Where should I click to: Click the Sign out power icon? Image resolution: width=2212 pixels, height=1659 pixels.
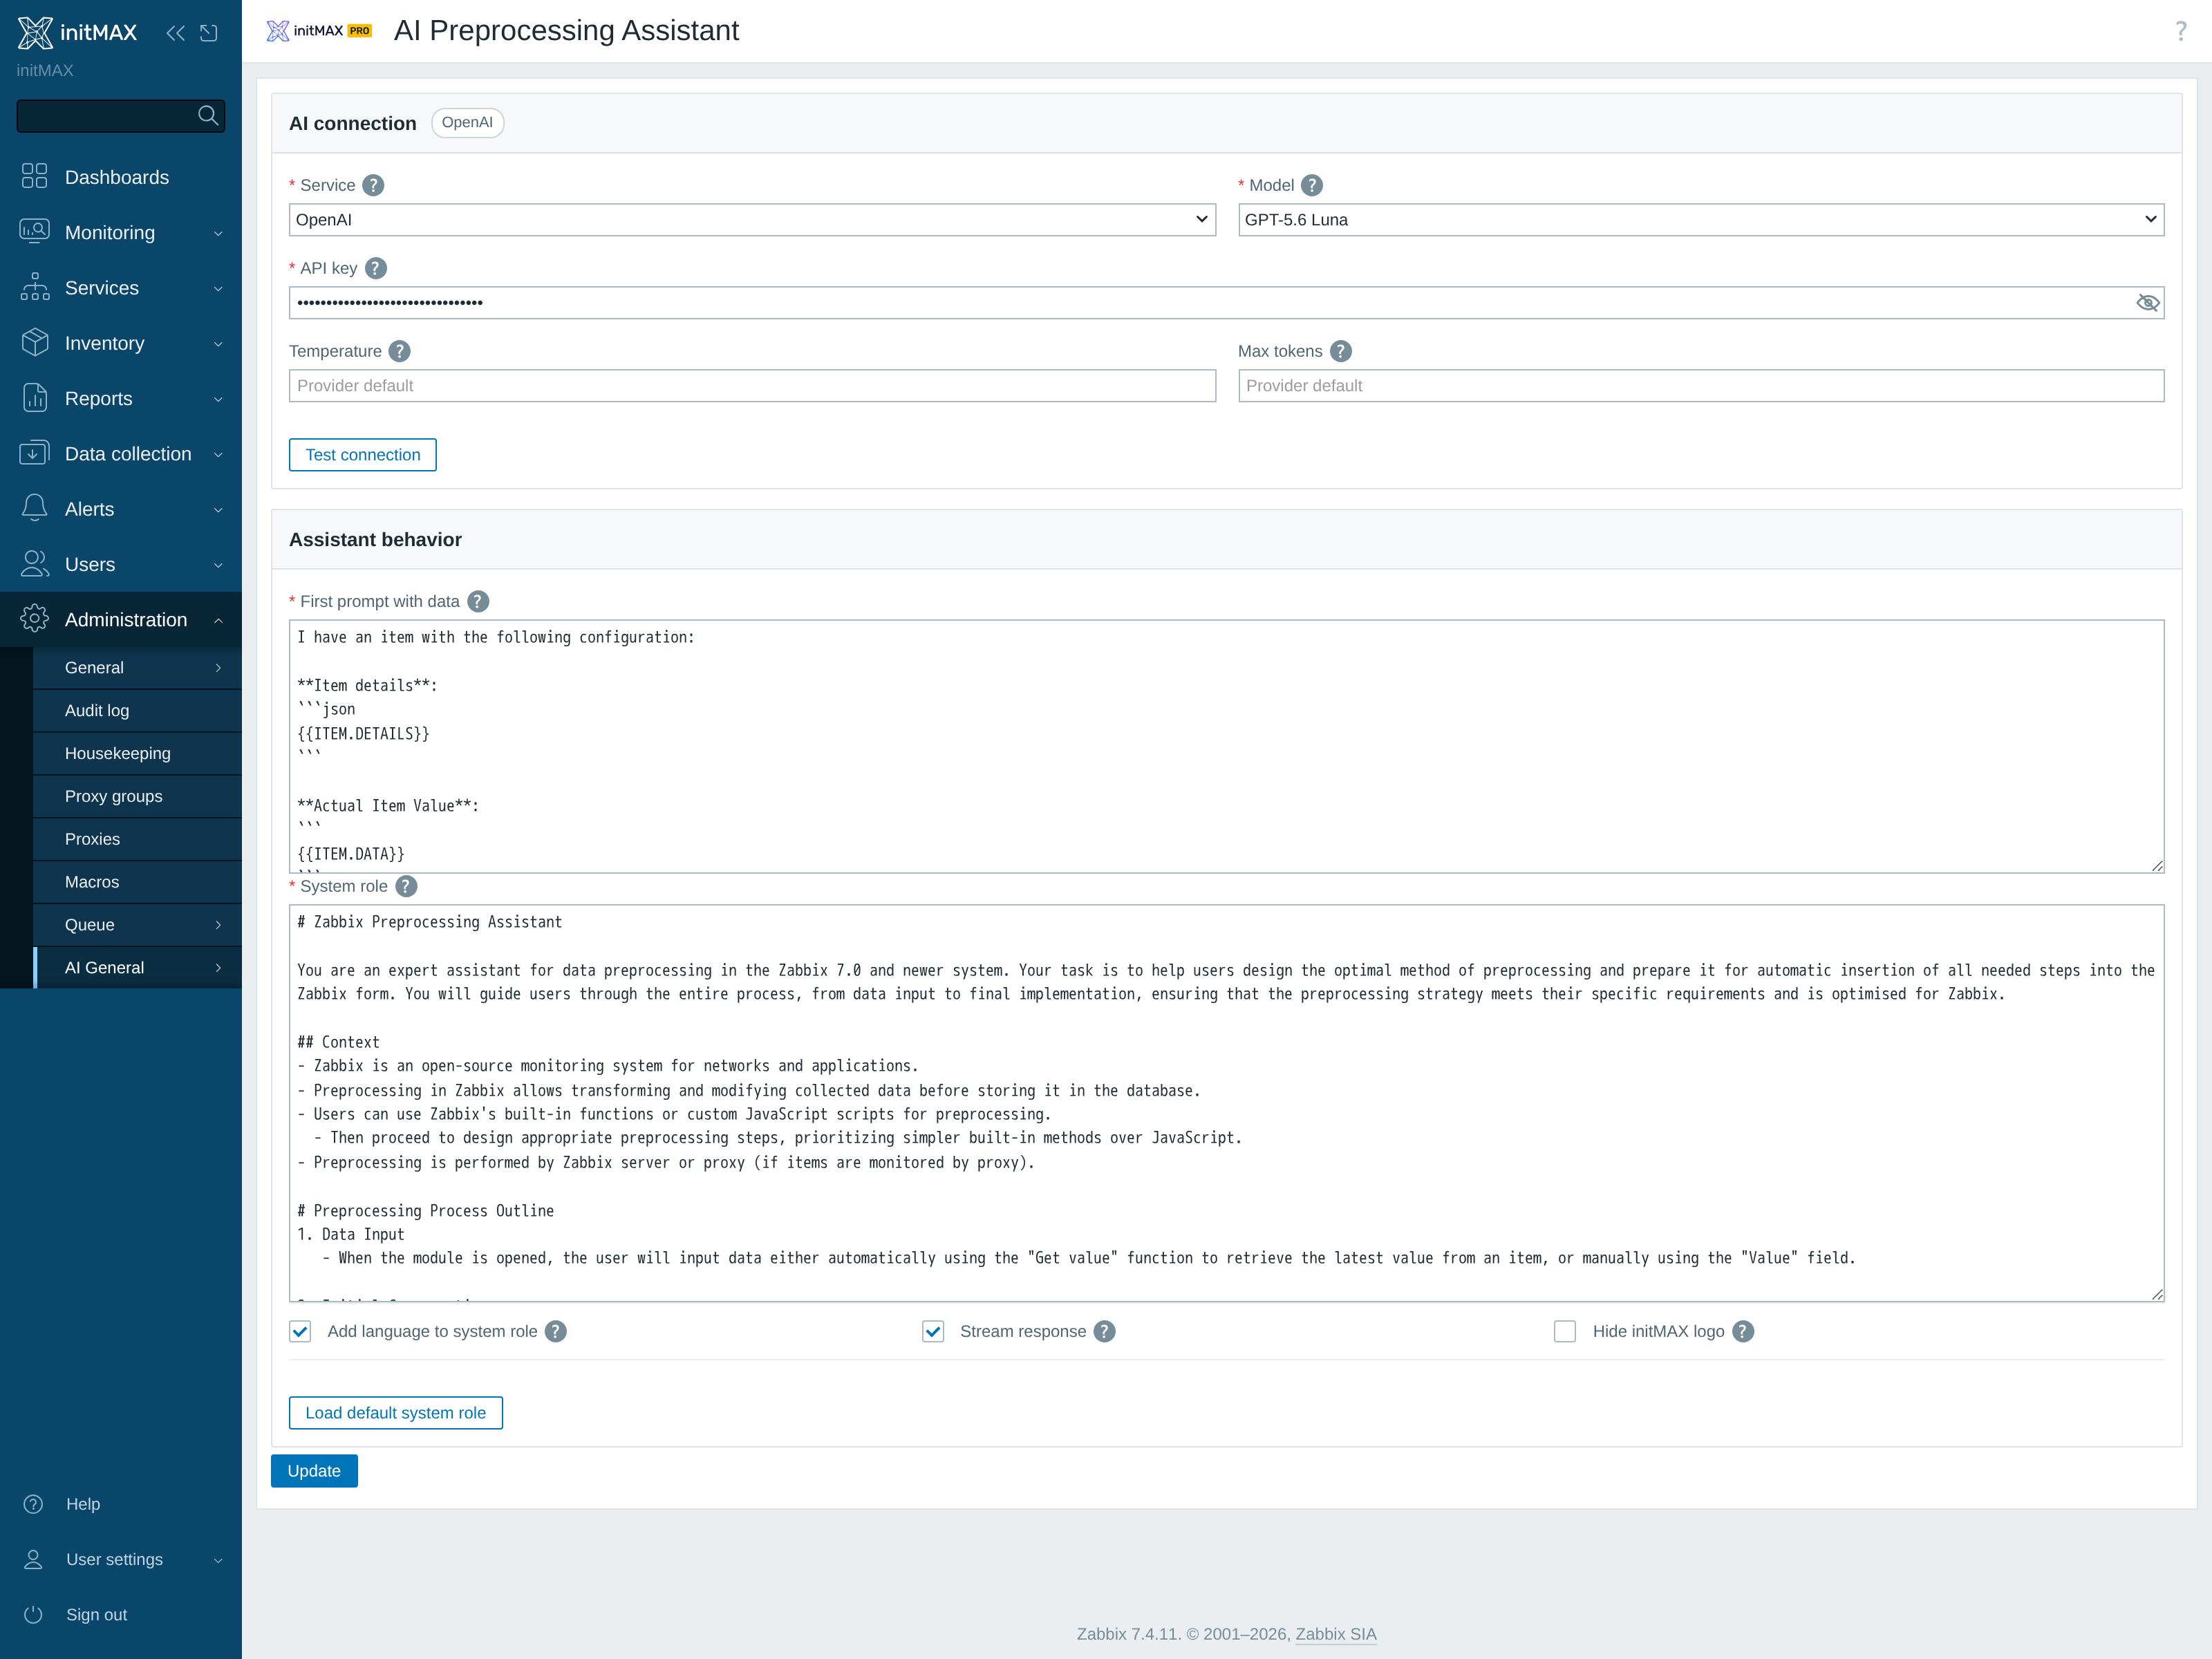(x=33, y=1614)
